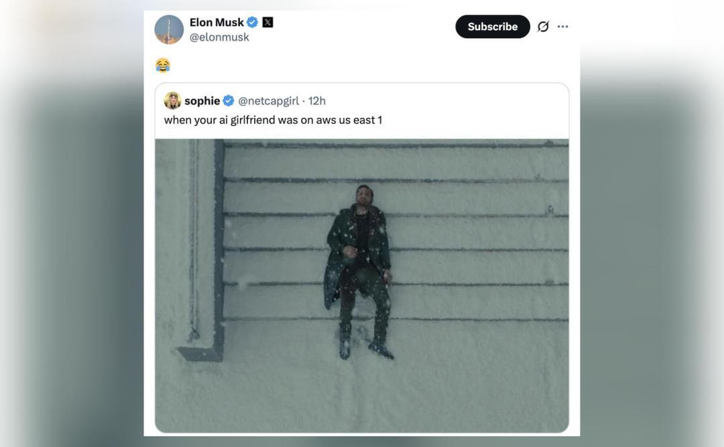724x447 pixels.
Task: Click the Elon Musk display name
Action: 215,21
